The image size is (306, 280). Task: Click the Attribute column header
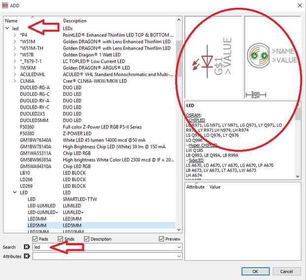tap(195, 187)
